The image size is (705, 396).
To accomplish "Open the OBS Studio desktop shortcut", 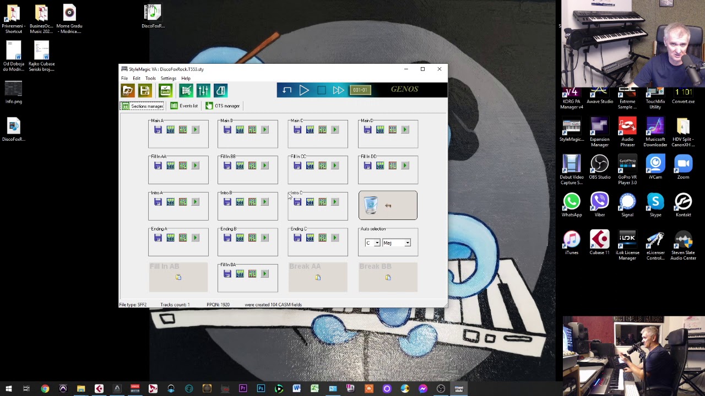I will click(599, 167).
